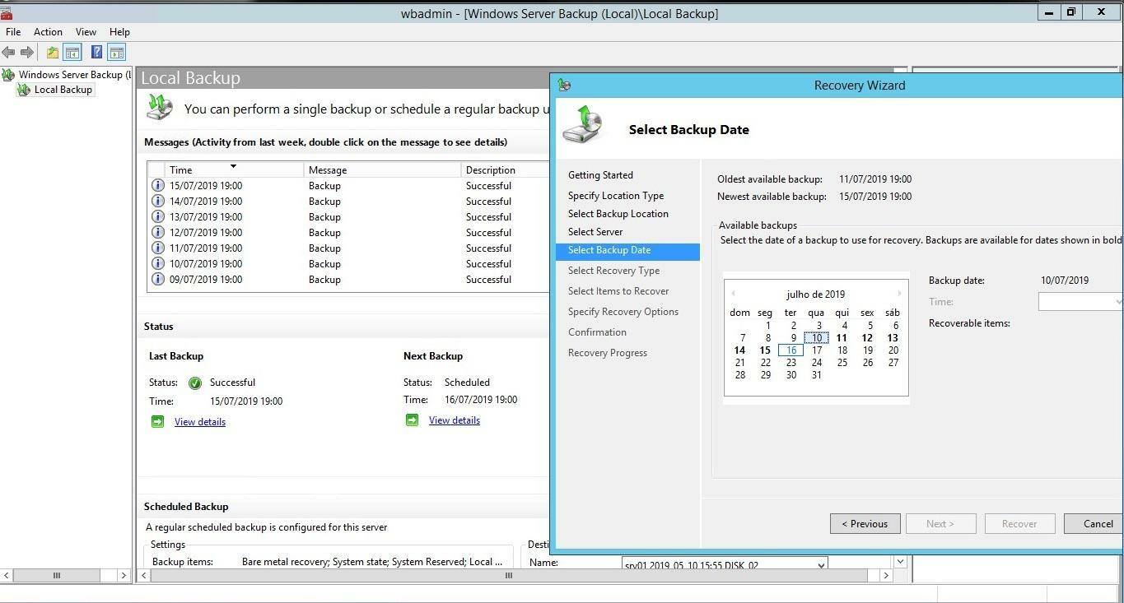Click the info icon of the 09/07/2019 message
The width and height of the screenshot is (1124, 603).
[x=158, y=280]
